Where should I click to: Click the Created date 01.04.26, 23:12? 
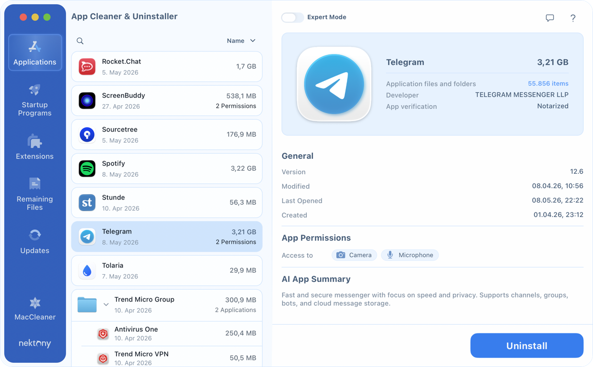click(558, 215)
